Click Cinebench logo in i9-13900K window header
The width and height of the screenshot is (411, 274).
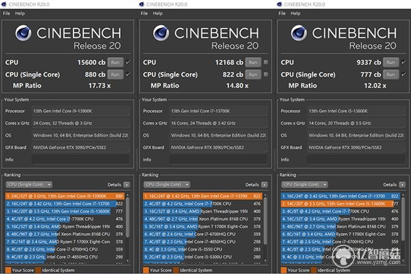click(x=23, y=33)
